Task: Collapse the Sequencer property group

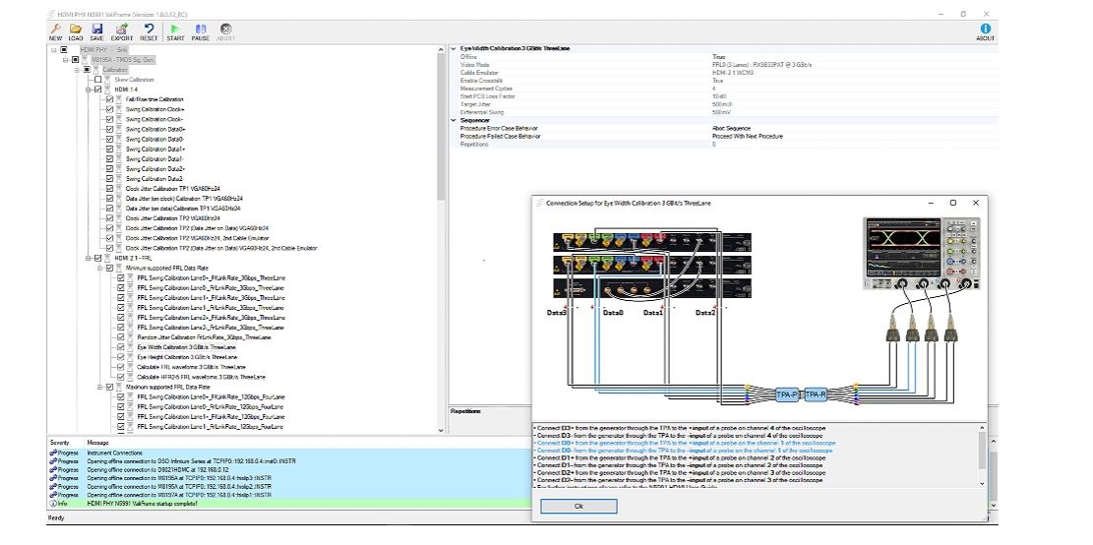Action: coord(454,121)
